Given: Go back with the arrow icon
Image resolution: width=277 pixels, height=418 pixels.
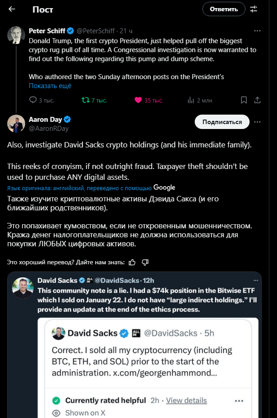Looking at the screenshot, I should coord(12,9).
